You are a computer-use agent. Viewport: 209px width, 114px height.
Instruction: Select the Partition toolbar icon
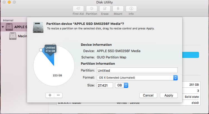[92, 9]
